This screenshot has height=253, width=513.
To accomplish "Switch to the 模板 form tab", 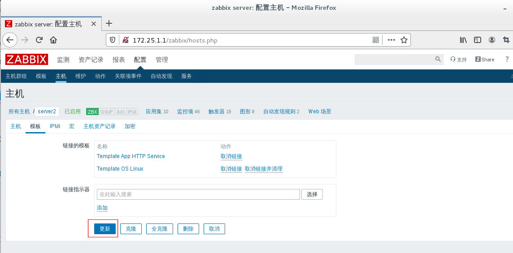I will click(35, 126).
